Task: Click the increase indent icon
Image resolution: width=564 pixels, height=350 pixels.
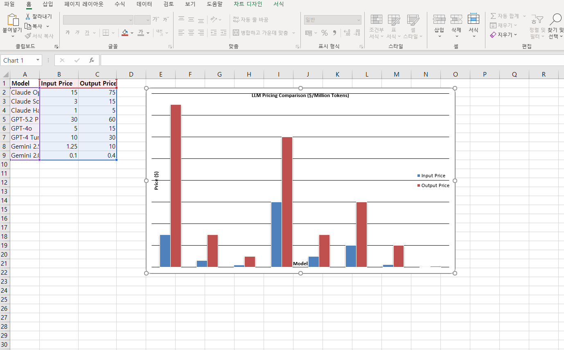Action: point(223,33)
